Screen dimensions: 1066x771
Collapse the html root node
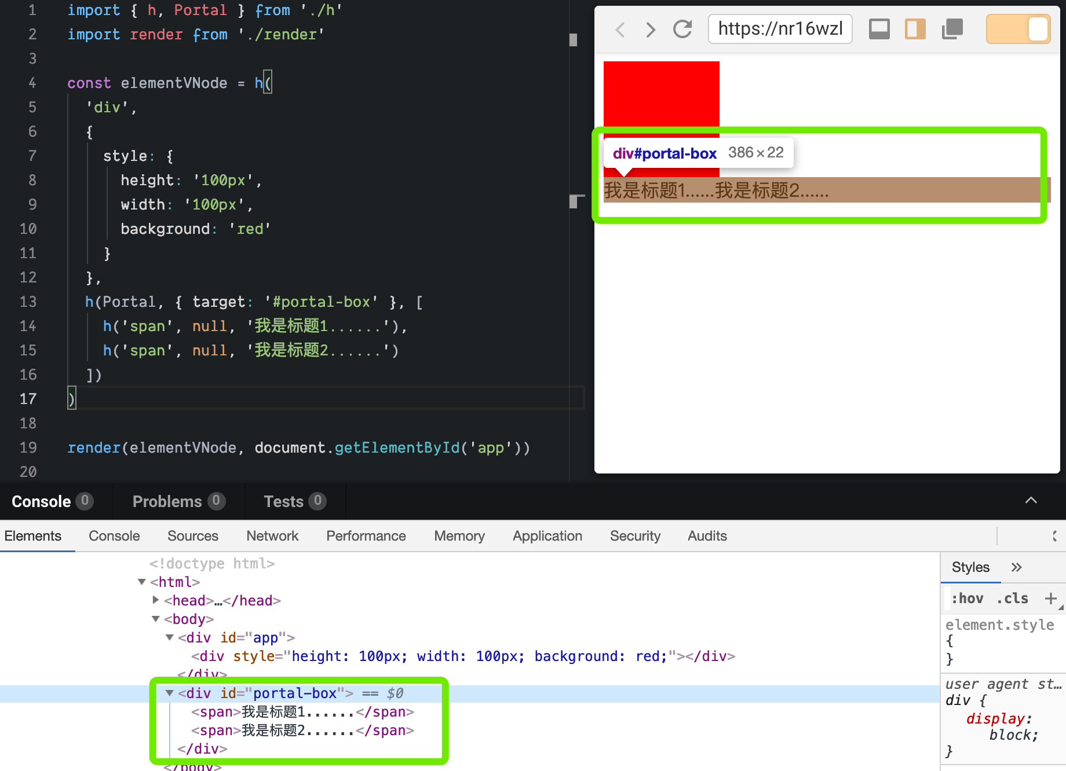[x=141, y=582]
